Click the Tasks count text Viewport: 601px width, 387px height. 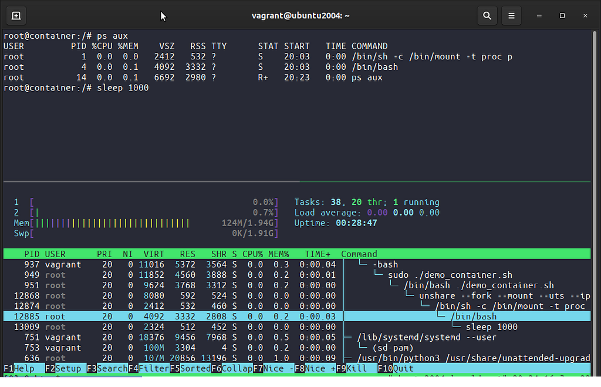[x=367, y=202]
